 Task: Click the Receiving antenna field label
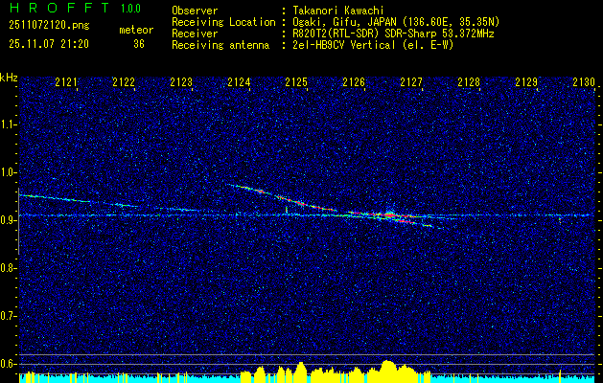point(220,45)
